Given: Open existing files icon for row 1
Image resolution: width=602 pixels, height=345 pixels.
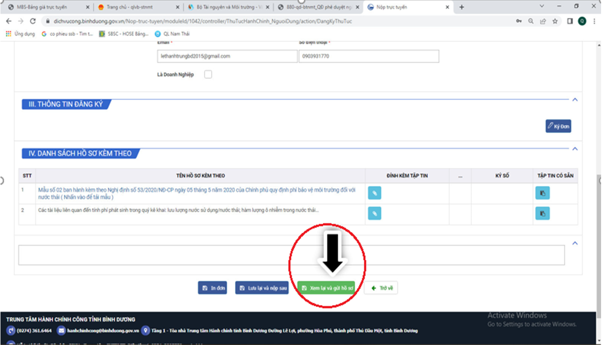Looking at the screenshot, I should [x=542, y=193].
